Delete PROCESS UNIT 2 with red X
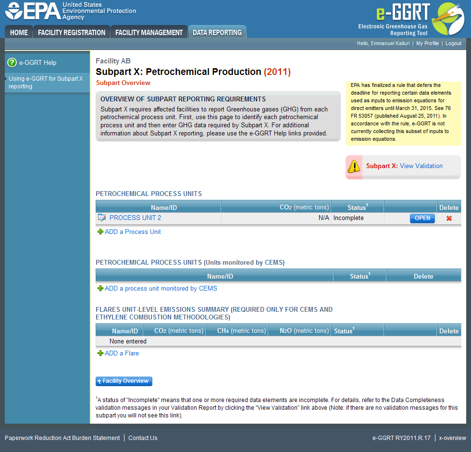471x452 pixels. coord(449,219)
